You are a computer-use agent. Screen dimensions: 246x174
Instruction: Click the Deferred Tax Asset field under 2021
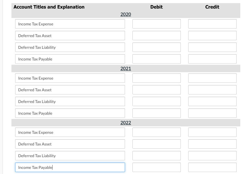click(70, 90)
